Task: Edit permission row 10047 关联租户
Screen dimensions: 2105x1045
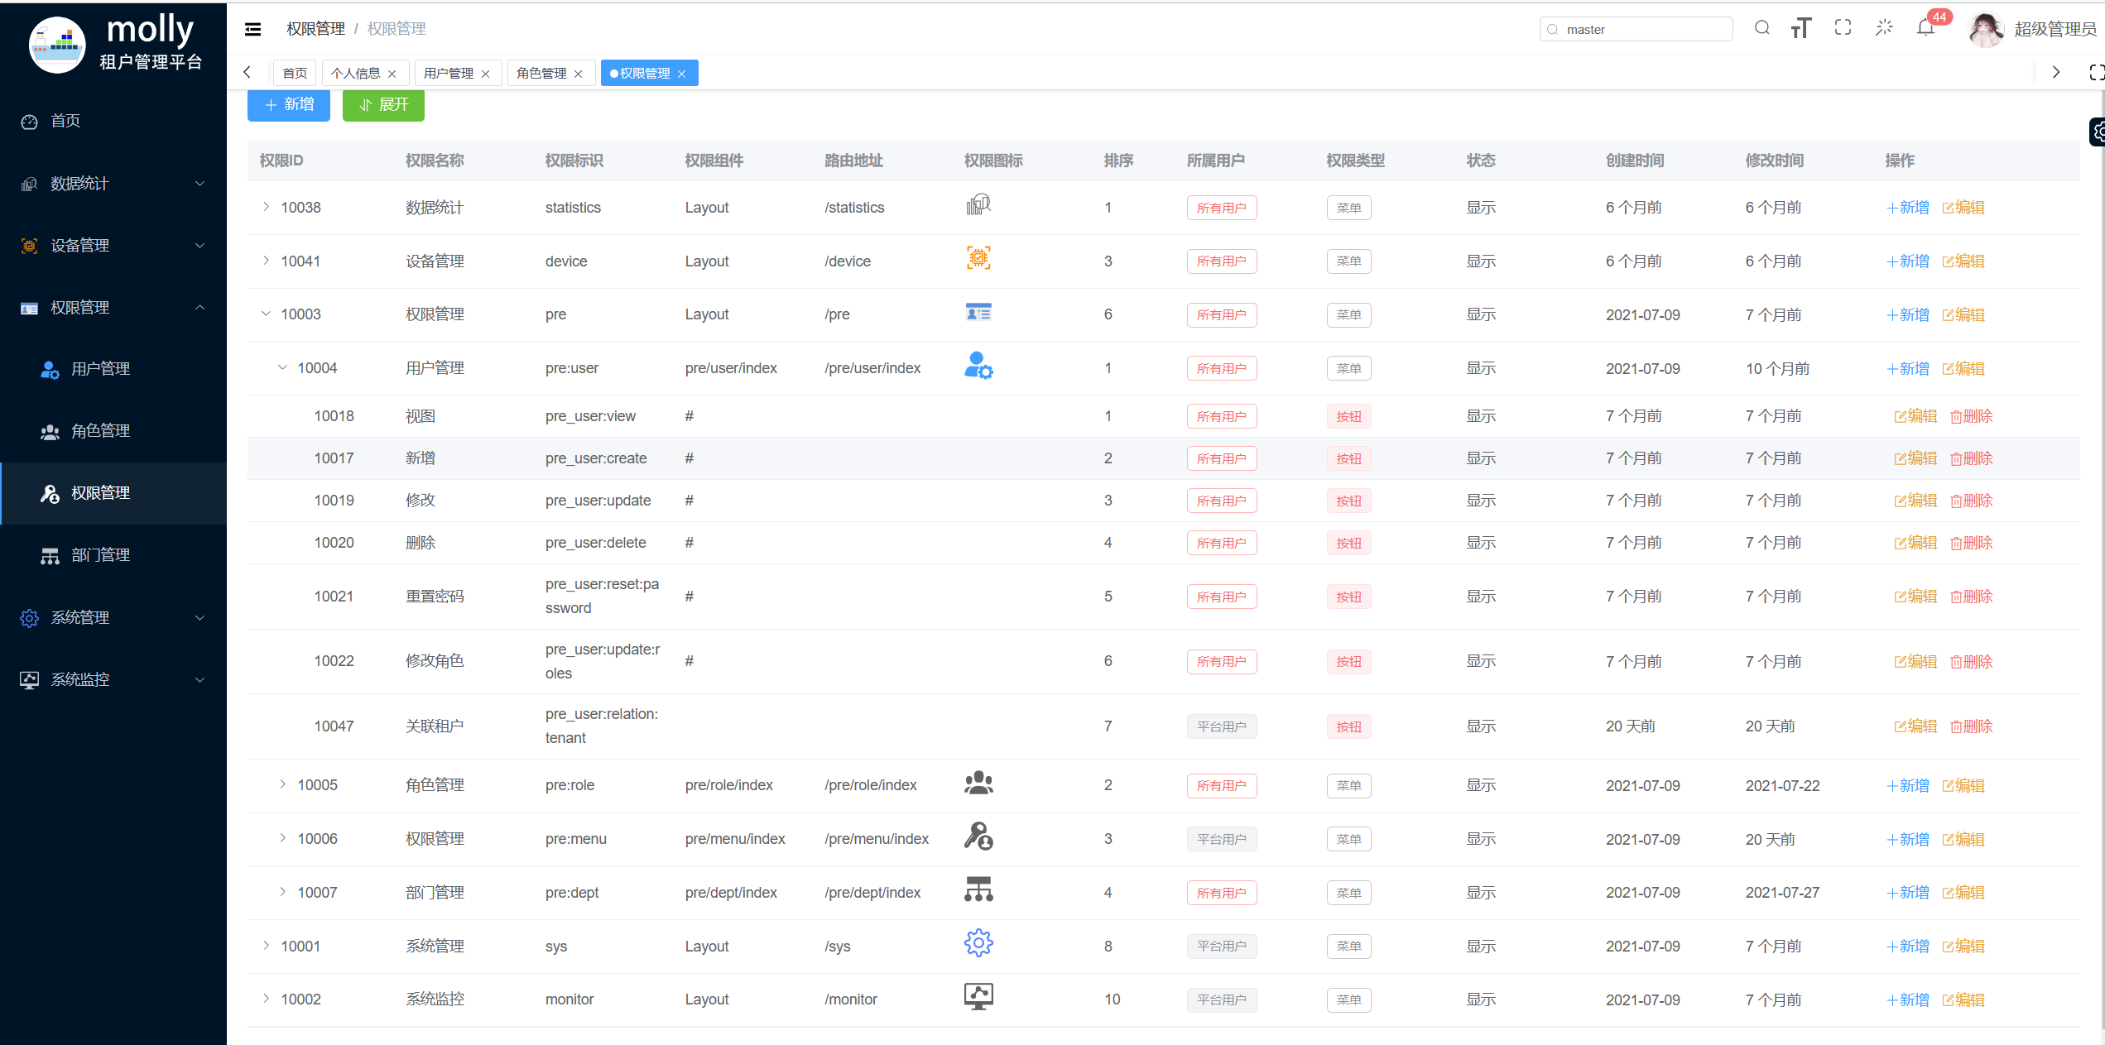Action: pyautogui.click(x=1915, y=726)
